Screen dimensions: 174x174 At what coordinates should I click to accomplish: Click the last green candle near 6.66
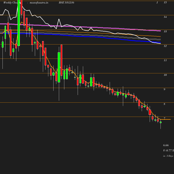161,122
